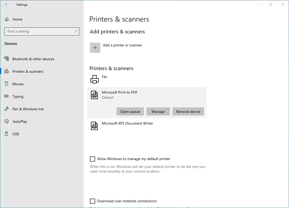The width and height of the screenshot is (289, 208).
Task: Click the Home house icon
Action: tap(7, 19)
